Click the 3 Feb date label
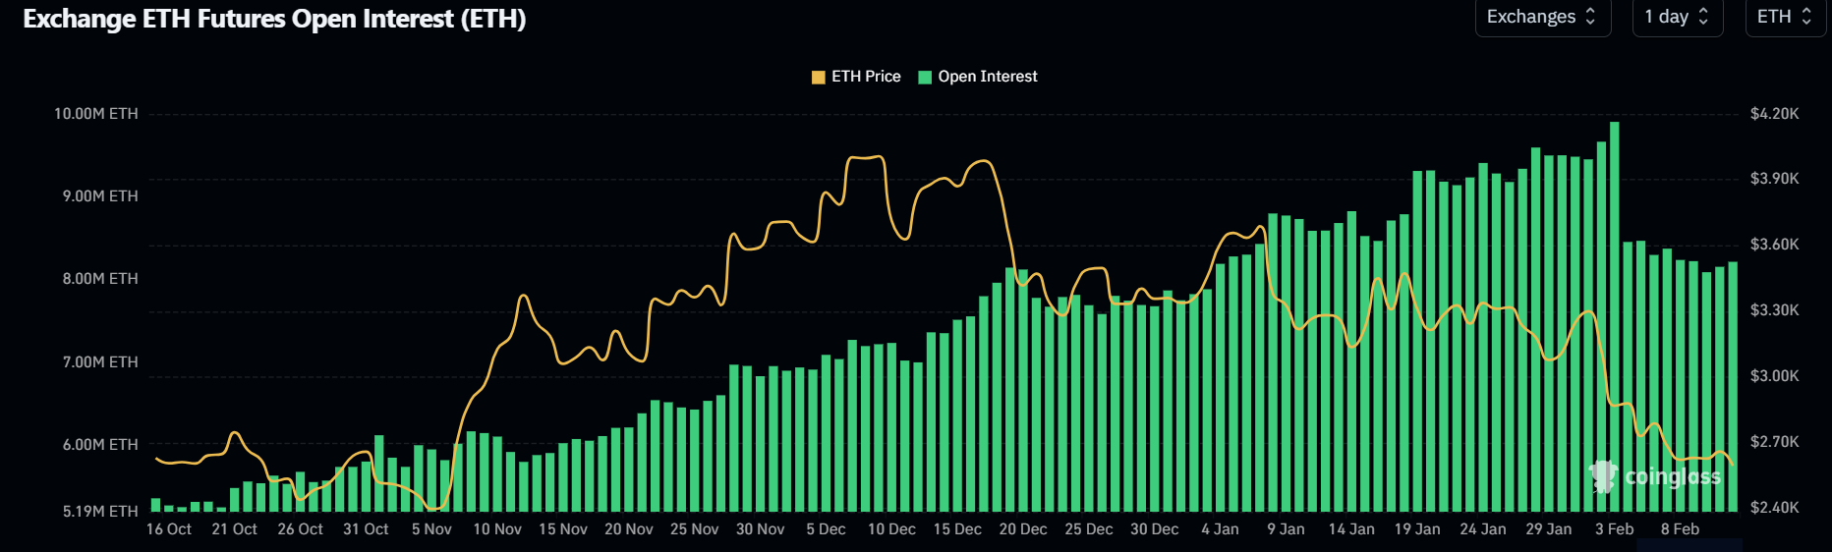Screen dimensions: 1832x552 point(1615,529)
